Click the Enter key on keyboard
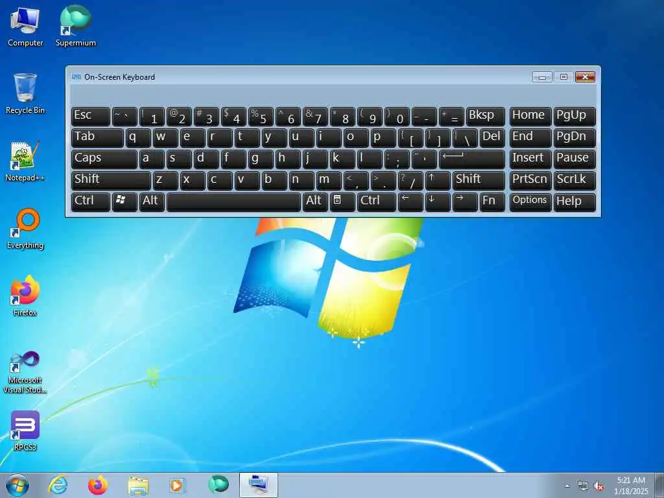The height and width of the screenshot is (498, 664). click(472, 160)
